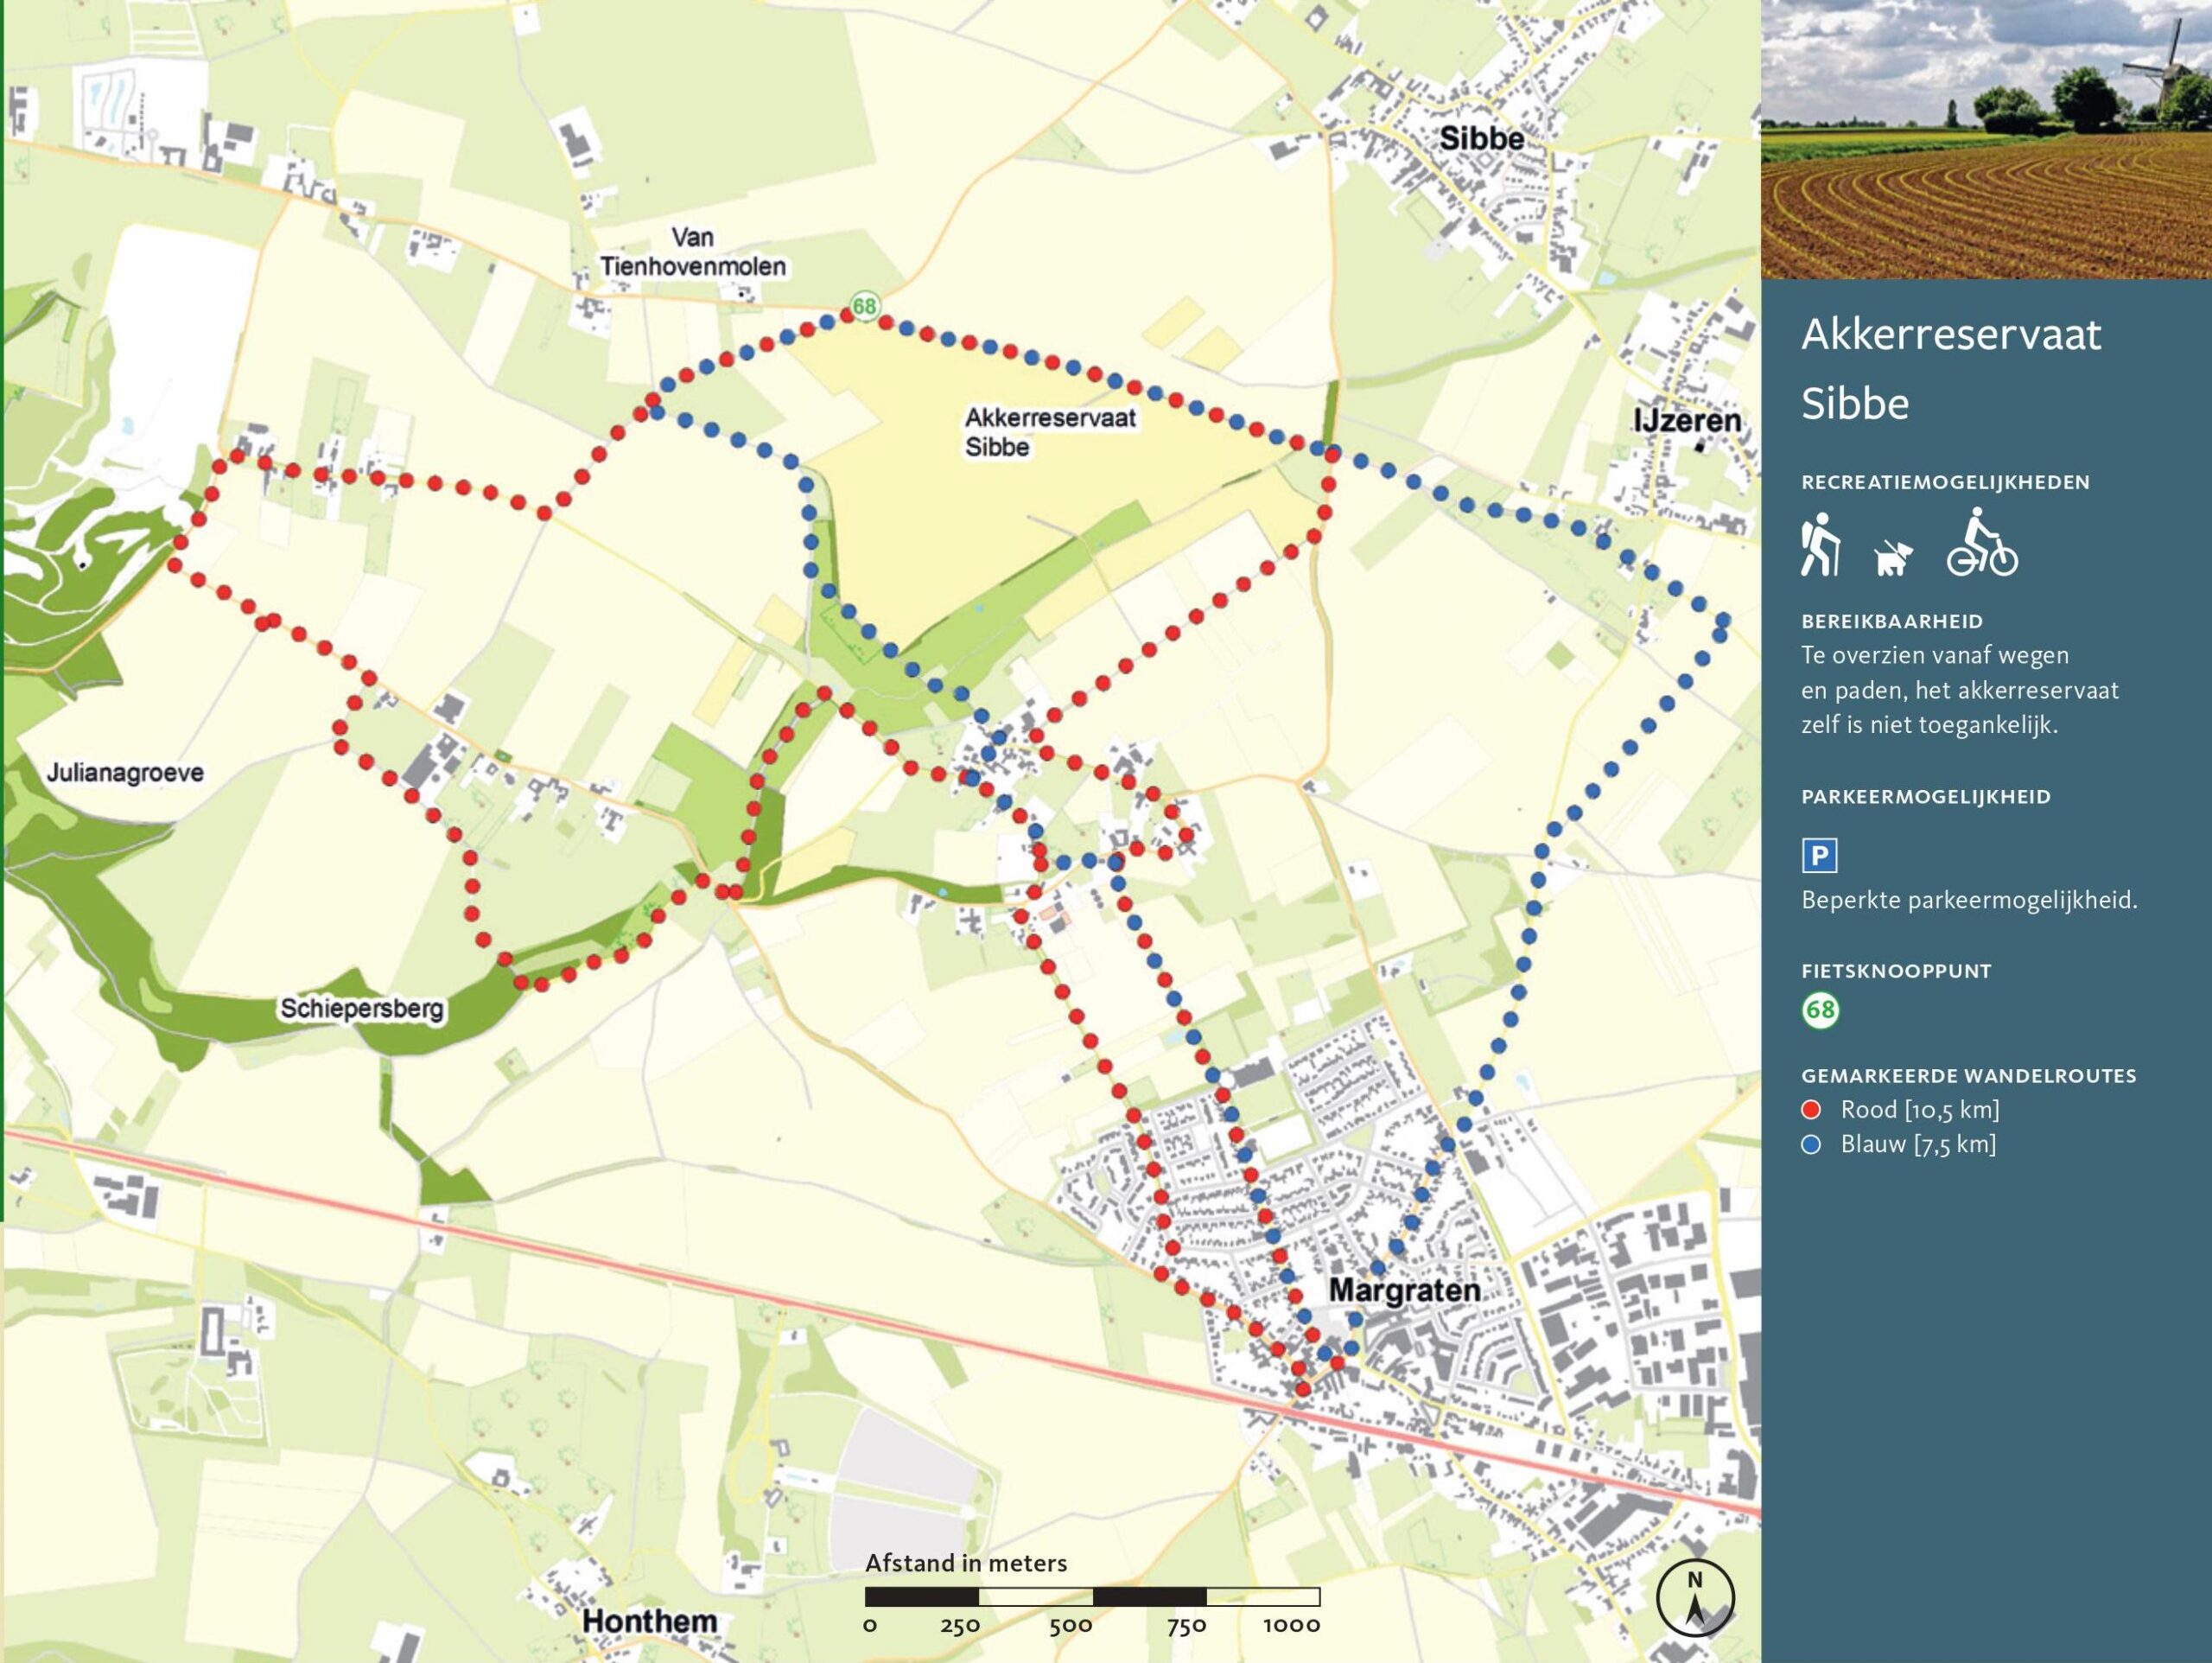
Task: Click the 'Sibbe' village label on map
Action: click(1482, 139)
